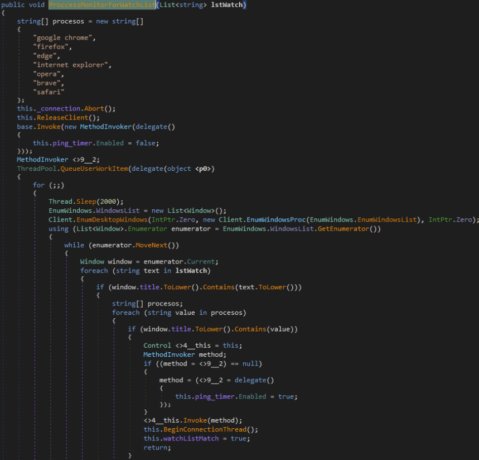Viewport: 479px width, 460px height.
Task: Click the EnumWindowsList argument
Action: pyautogui.click(x=387, y=220)
